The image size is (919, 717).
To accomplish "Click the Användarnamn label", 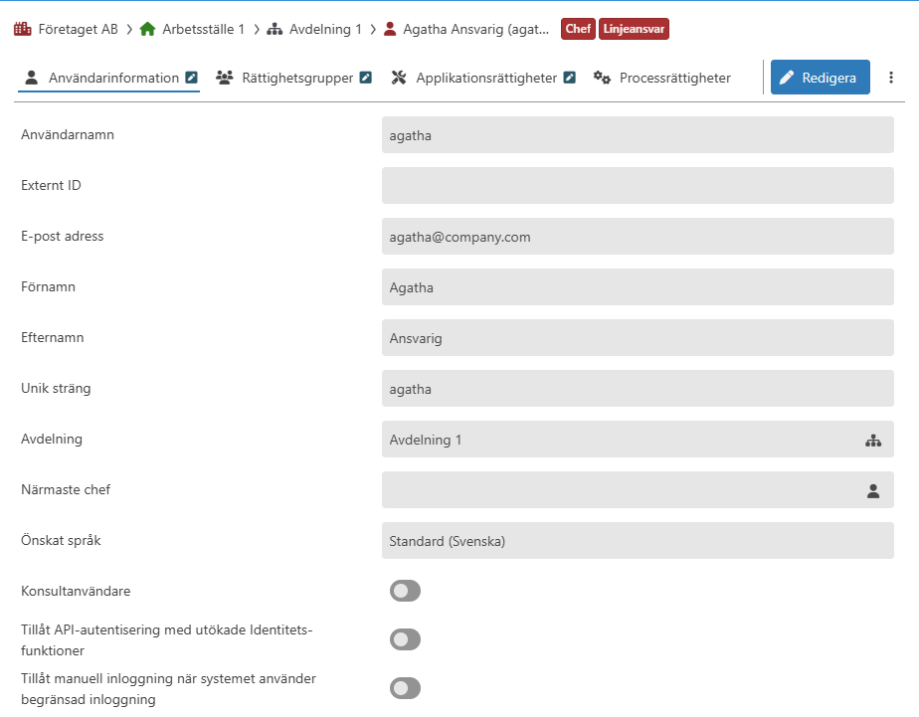I will pyautogui.click(x=68, y=134).
